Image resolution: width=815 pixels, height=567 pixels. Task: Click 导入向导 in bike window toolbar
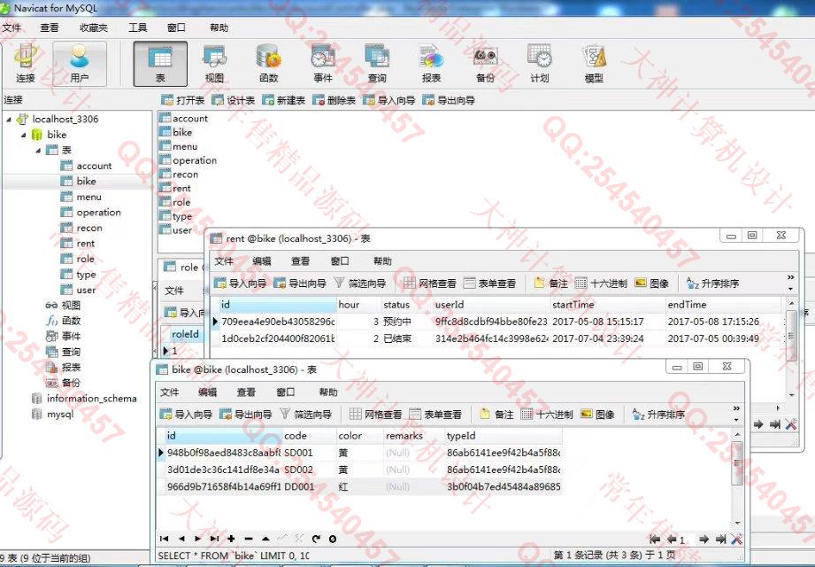[x=186, y=415]
